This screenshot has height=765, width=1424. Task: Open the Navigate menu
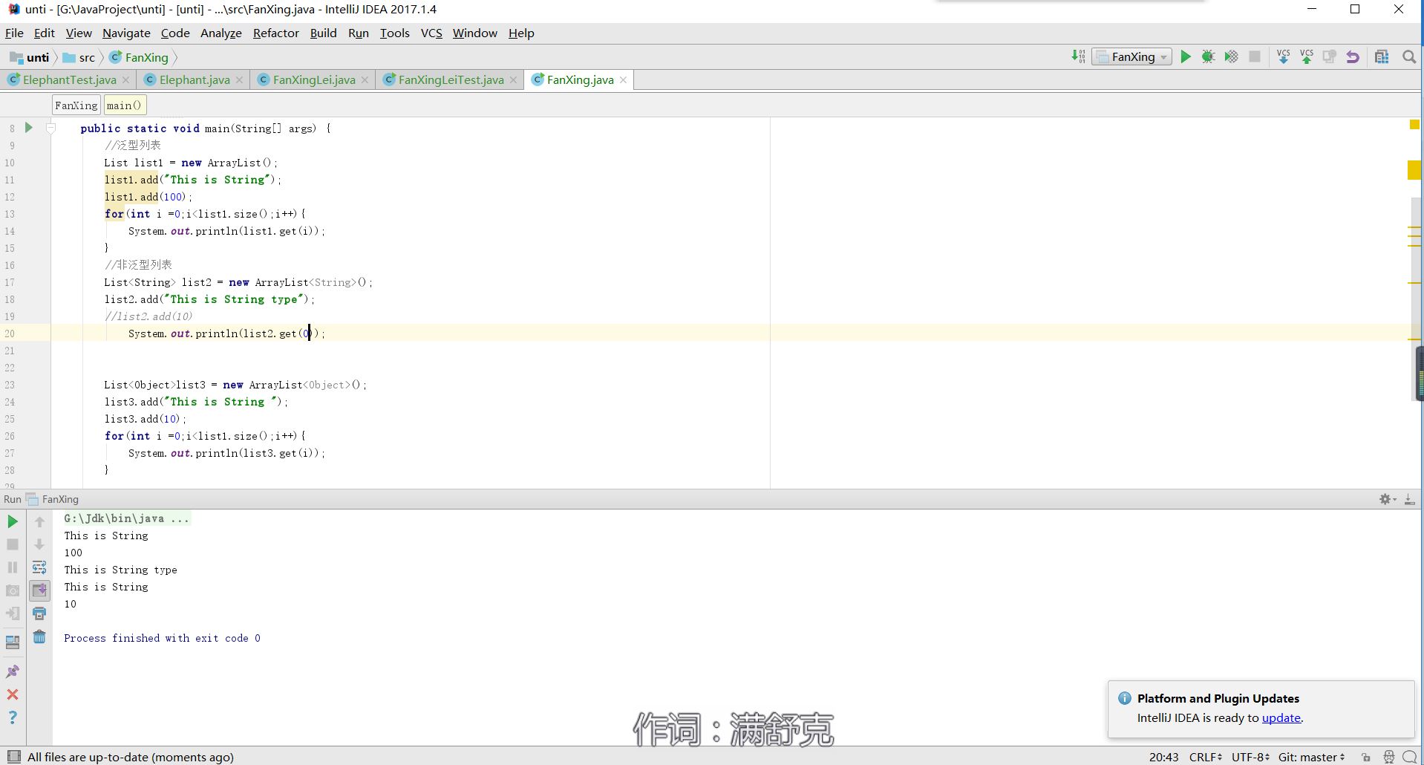tap(126, 33)
